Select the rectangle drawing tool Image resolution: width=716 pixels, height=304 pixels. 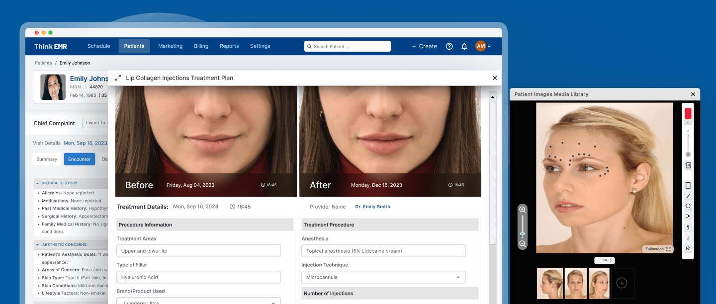coord(688,186)
